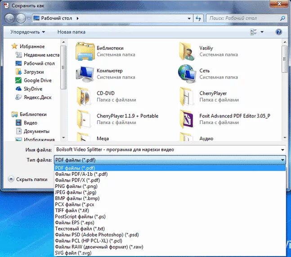Choose PostScript файлы (*.ps) option

170,217
